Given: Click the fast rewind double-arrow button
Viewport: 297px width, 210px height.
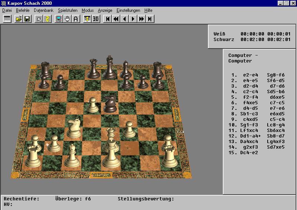Looking at the screenshot, I should coord(116,19).
